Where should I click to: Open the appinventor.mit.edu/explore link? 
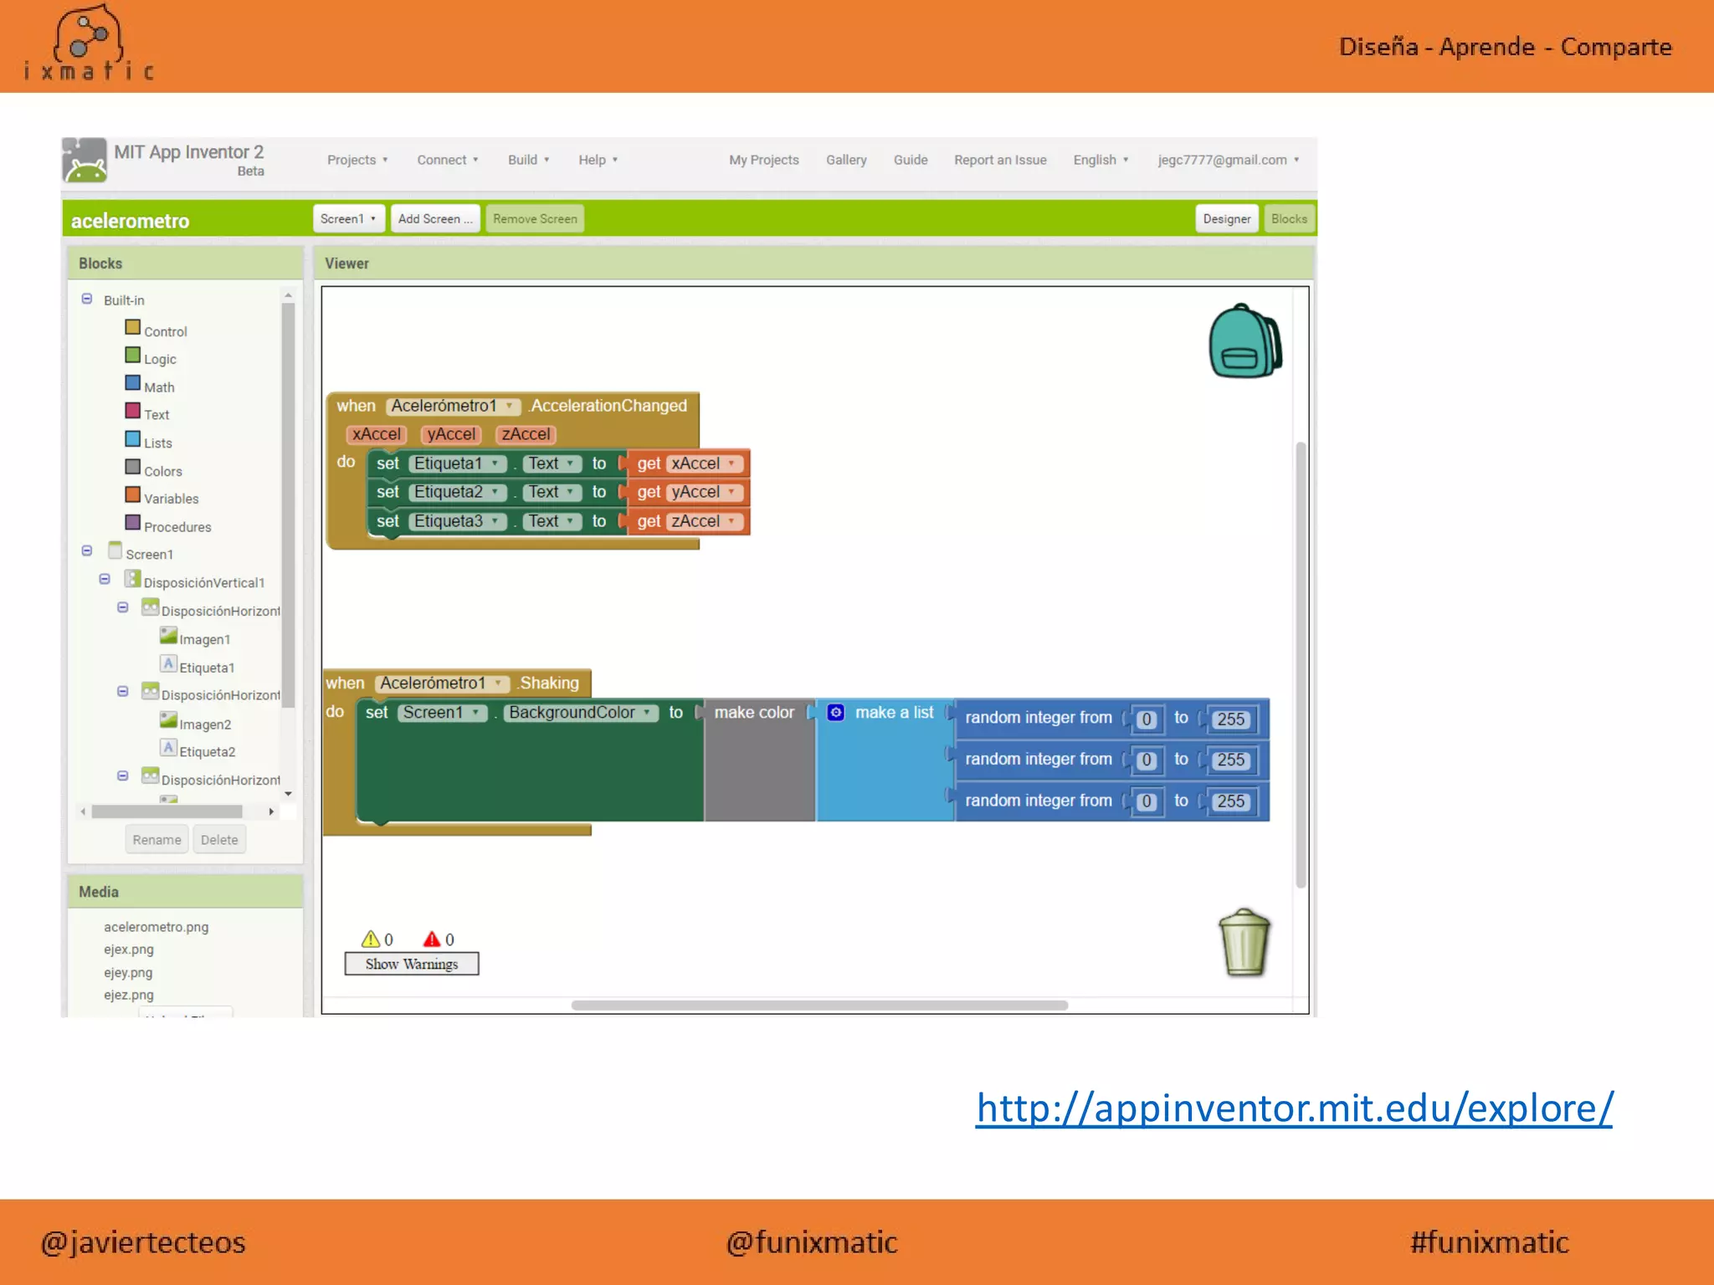click(x=1294, y=1108)
